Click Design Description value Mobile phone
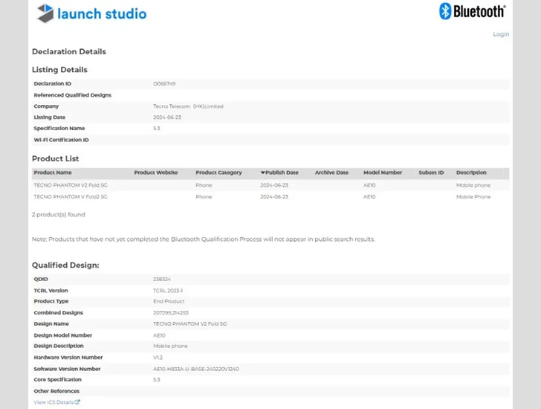 tap(170, 346)
